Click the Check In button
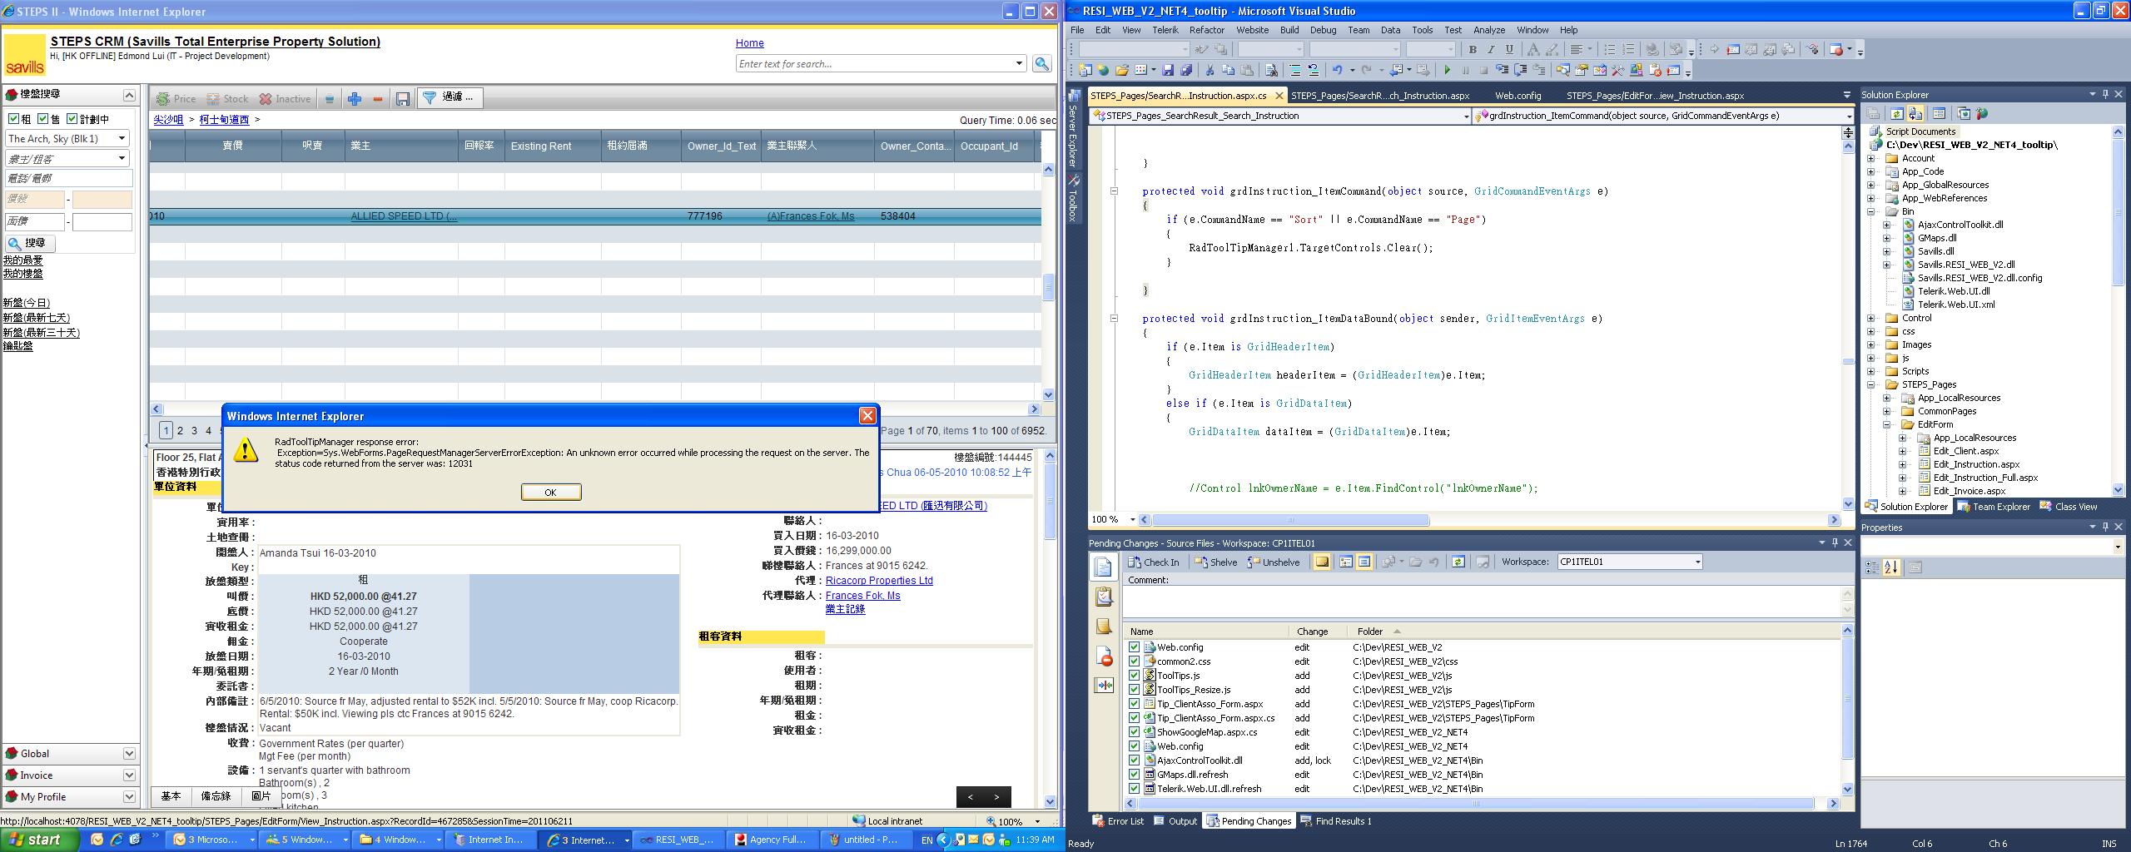Image resolution: width=2131 pixels, height=852 pixels. click(x=1154, y=562)
